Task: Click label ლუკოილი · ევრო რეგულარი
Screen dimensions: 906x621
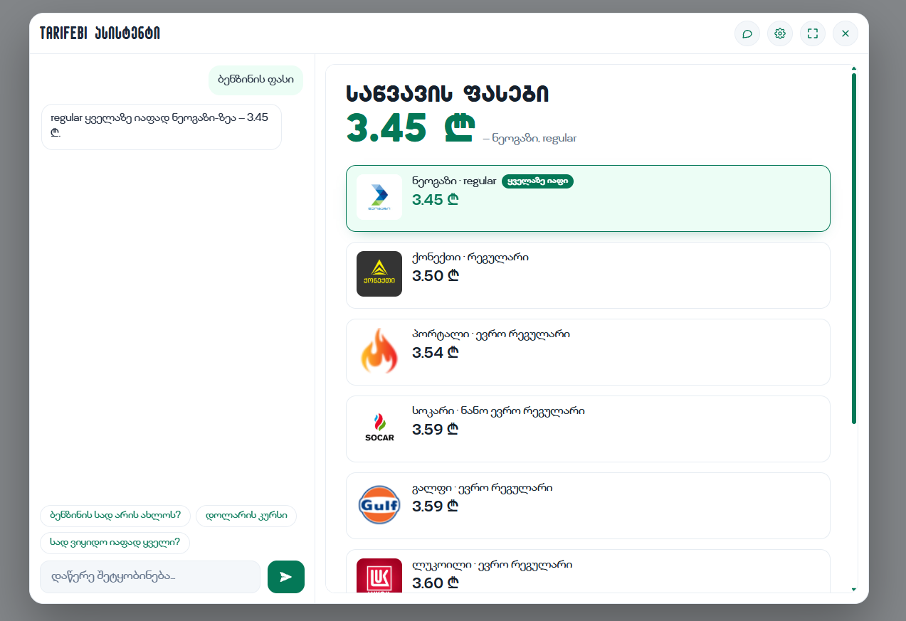Action: [x=492, y=565]
